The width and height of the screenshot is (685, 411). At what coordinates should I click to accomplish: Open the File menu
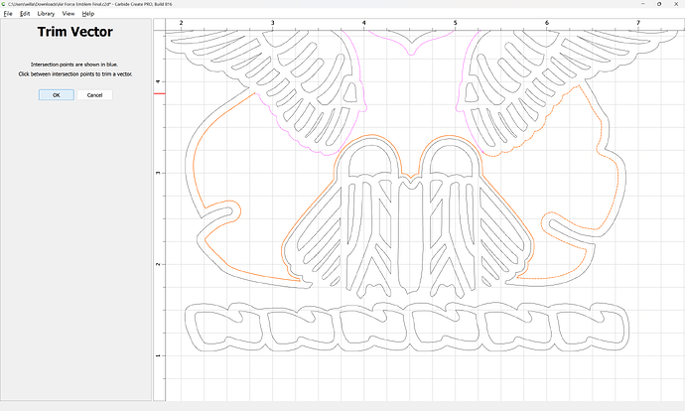pos(8,14)
